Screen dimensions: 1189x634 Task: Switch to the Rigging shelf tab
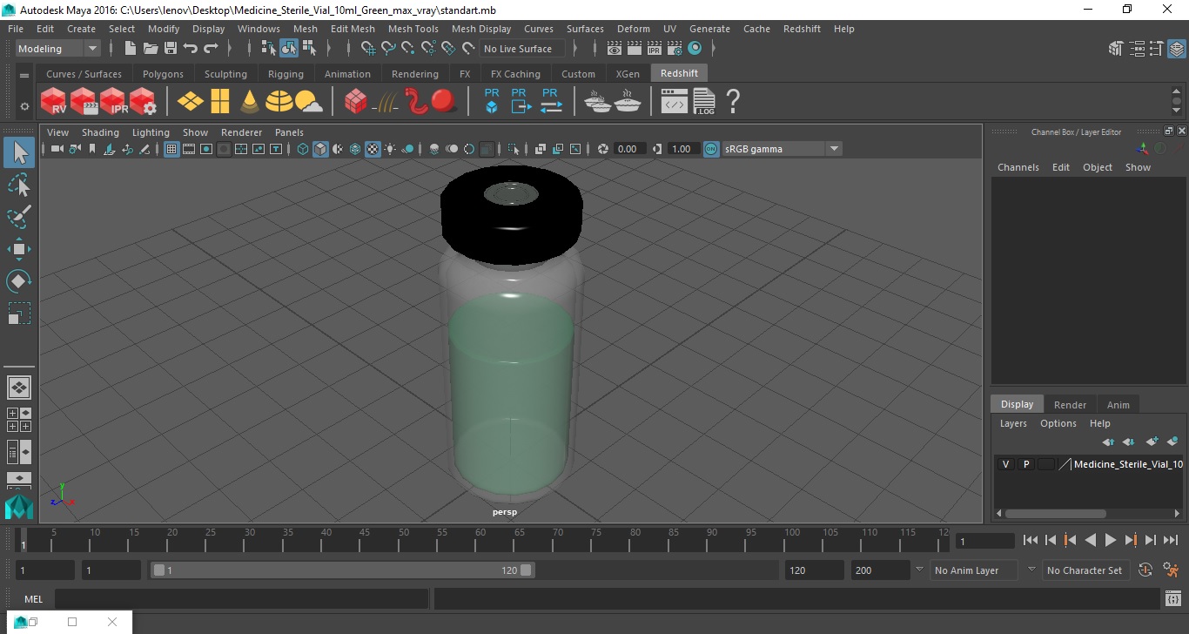[285, 74]
